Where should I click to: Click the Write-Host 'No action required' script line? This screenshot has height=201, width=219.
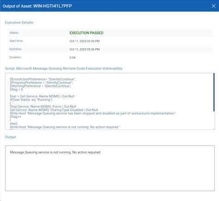pos(65,127)
